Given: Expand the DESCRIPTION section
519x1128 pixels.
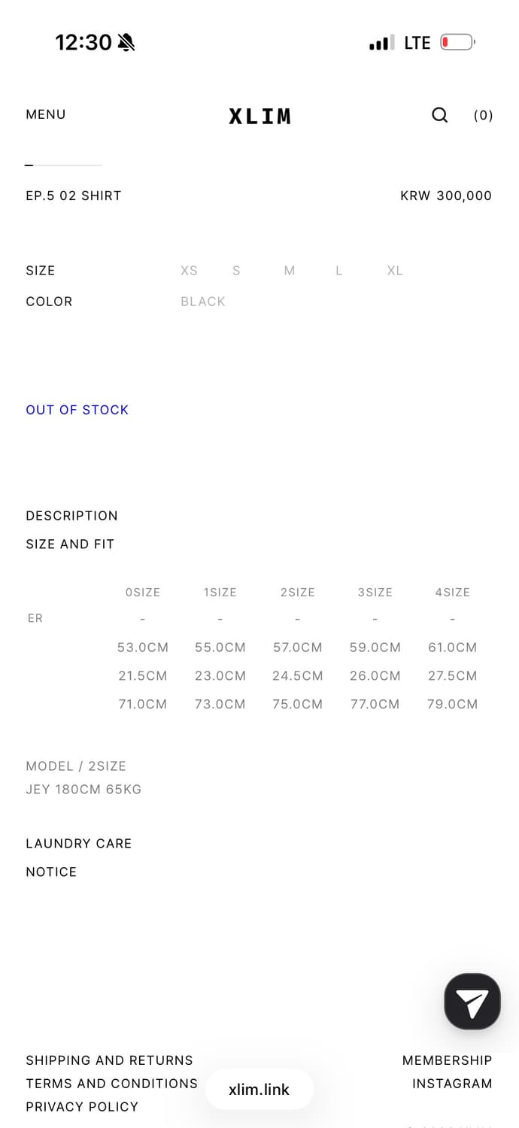Looking at the screenshot, I should tap(72, 516).
